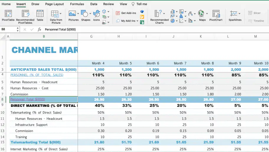Open Recommended PivotTables

tap(25, 17)
